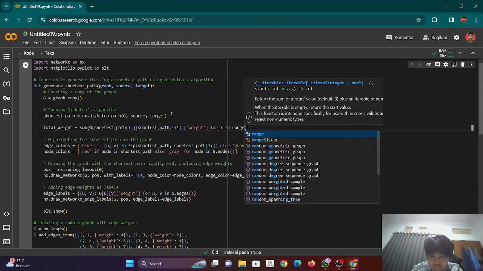
Task: Toggle the Chrome side panel
Action: pos(451,20)
